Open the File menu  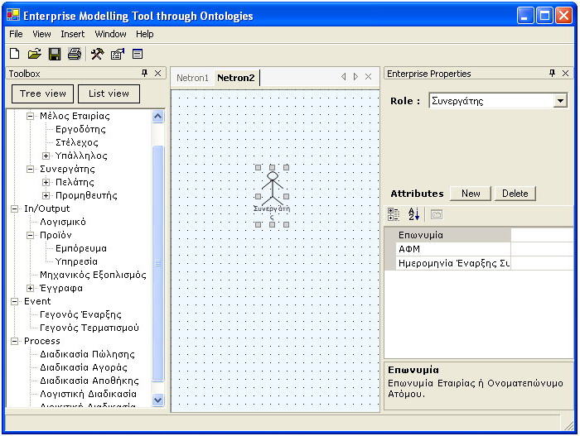[16, 34]
